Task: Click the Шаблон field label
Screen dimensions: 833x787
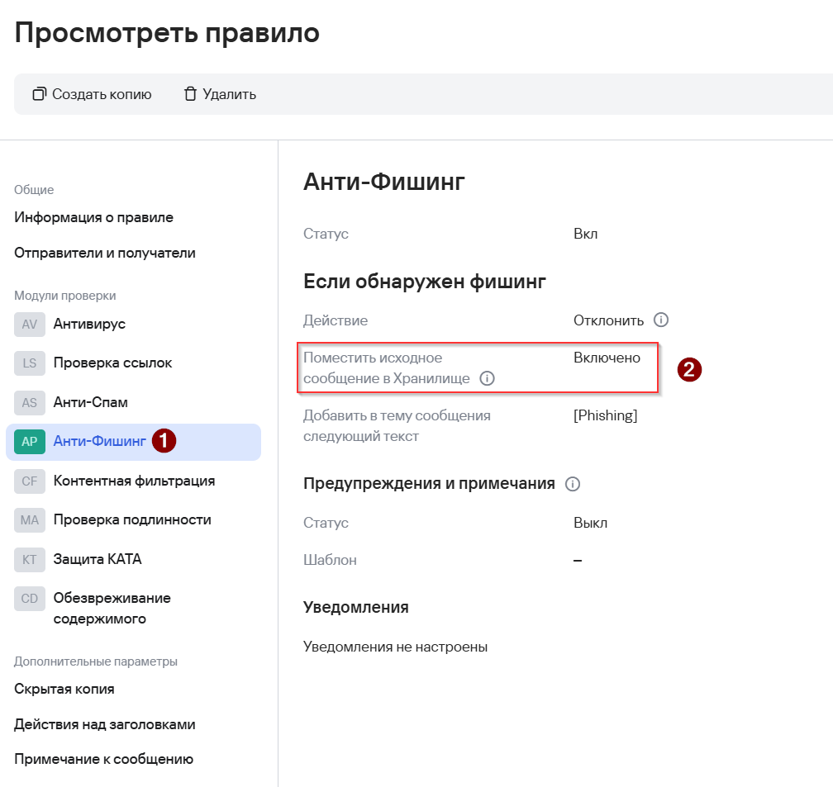Action: coord(330,560)
